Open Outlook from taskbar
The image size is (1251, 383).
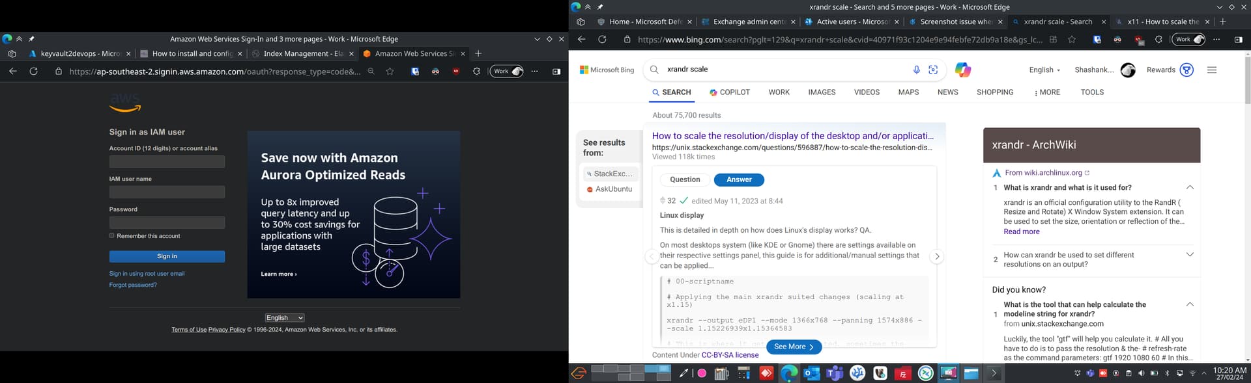point(812,373)
